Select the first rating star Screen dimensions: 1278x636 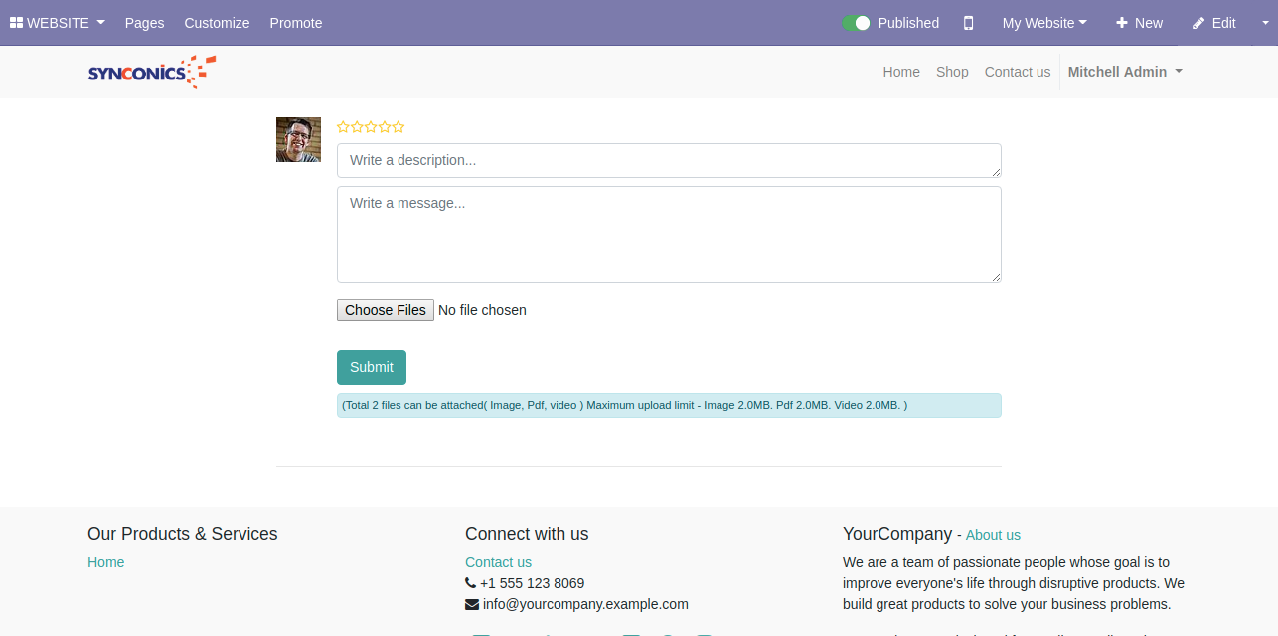[343, 127]
